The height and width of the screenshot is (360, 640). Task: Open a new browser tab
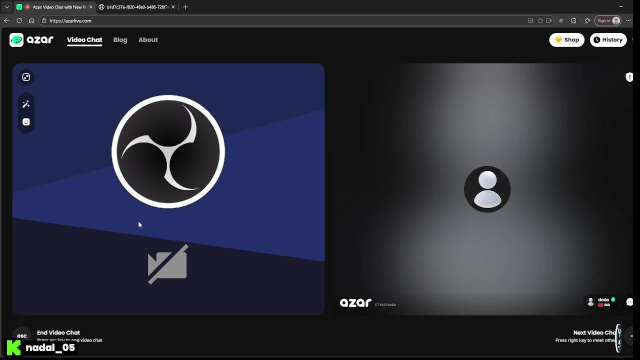click(185, 7)
